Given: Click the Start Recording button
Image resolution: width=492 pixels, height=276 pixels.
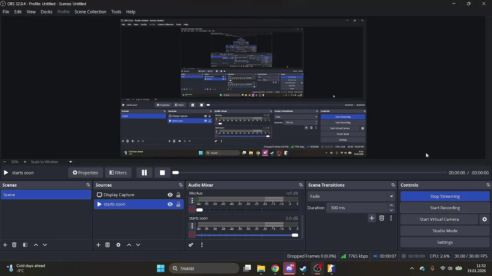Looking at the screenshot, I should click(445, 208).
